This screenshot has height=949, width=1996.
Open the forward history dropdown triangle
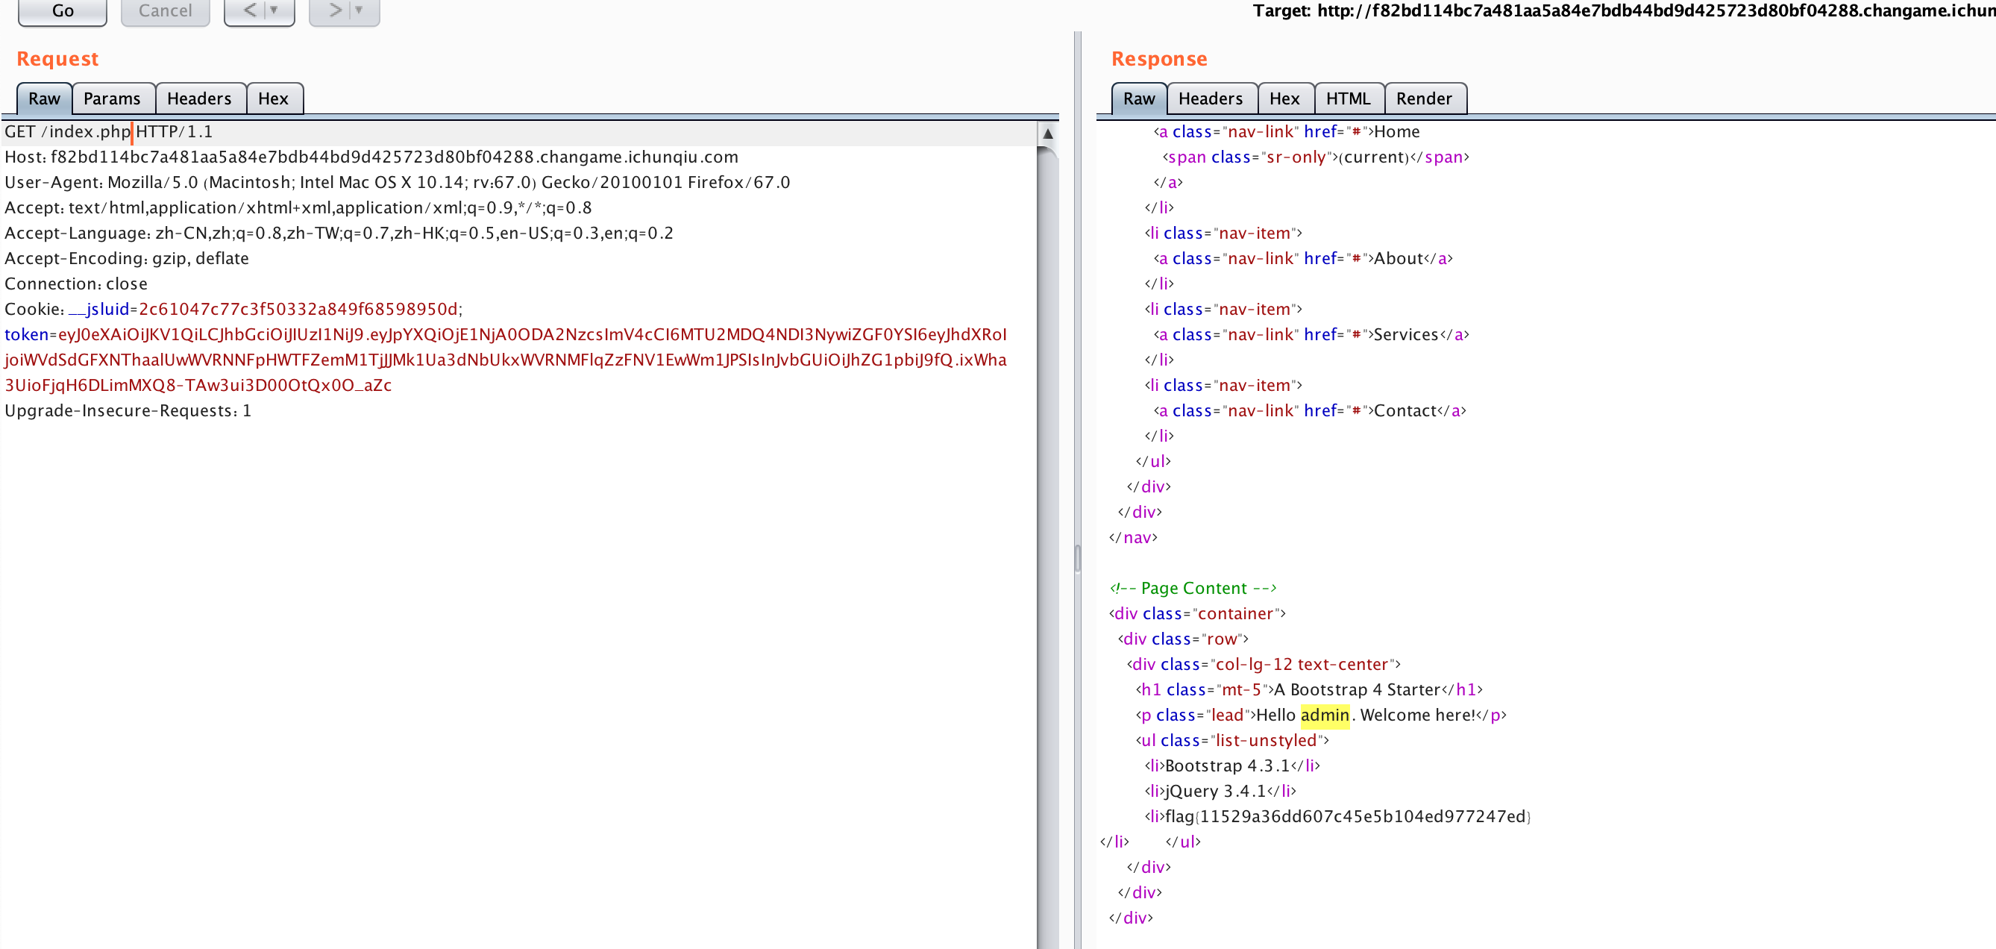[360, 11]
